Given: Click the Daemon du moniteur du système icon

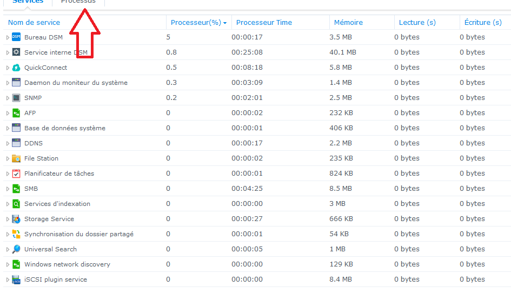Looking at the screenshot, I should [x=16, y=82].
